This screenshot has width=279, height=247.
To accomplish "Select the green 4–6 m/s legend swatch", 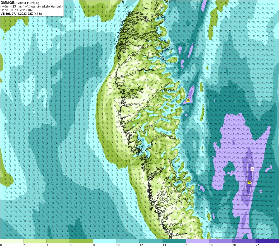I will (x=58, y=241).
